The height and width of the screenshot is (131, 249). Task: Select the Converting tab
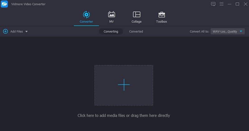pyautogui.click(x=111, y=31)
